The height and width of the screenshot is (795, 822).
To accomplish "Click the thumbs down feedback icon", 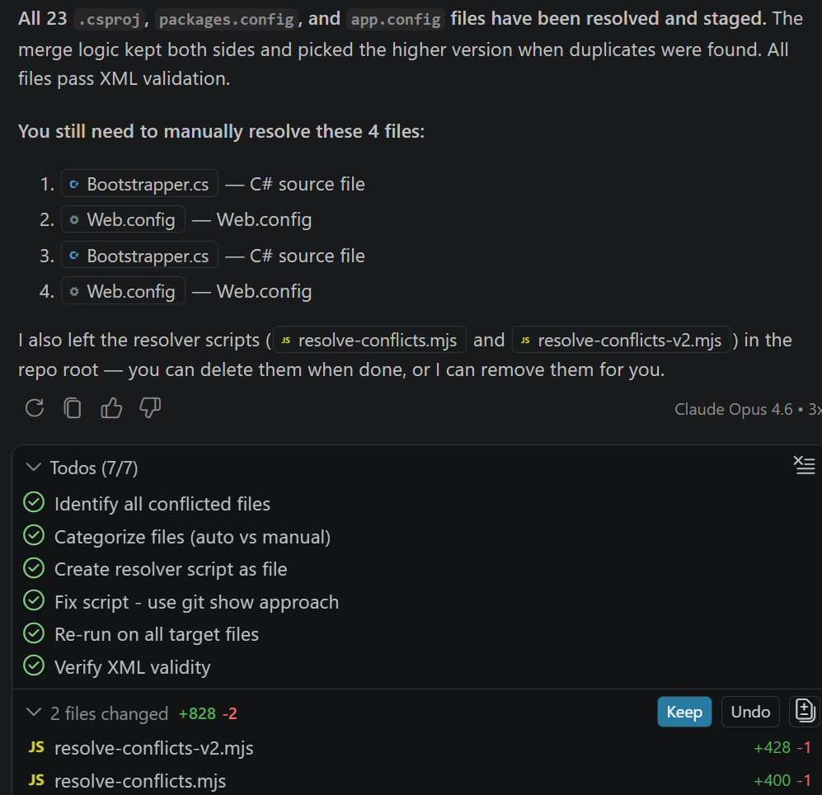I will coord(150,407).
